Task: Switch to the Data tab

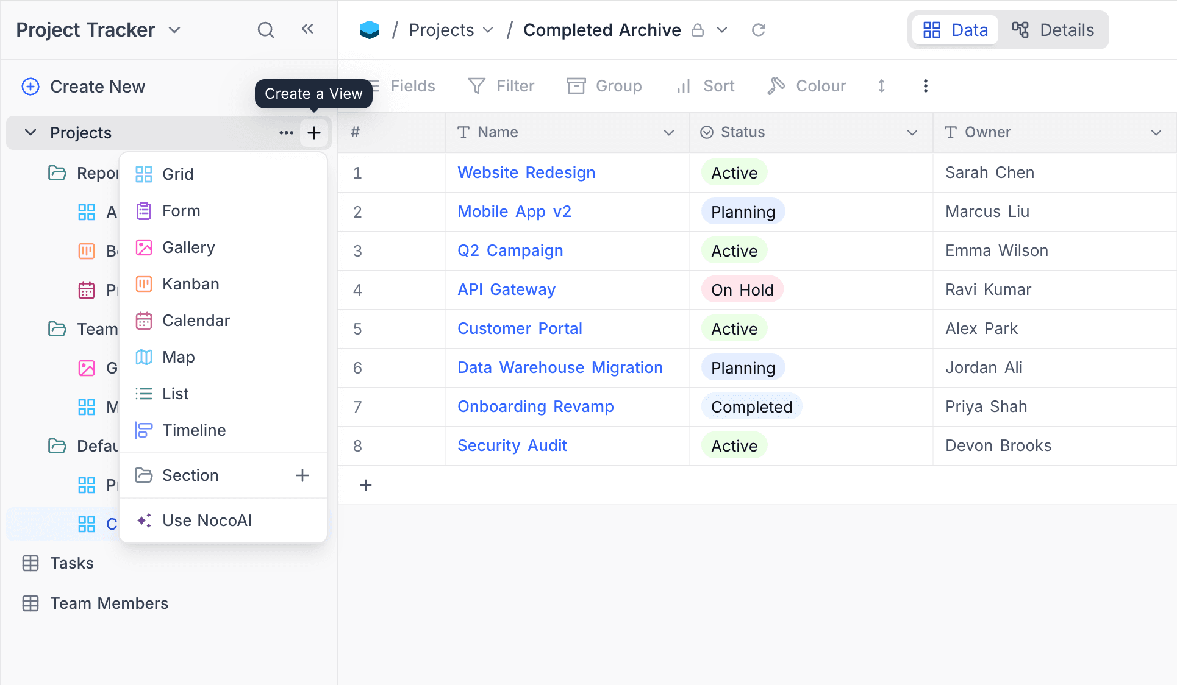Action: pyautogui.click(x=955, y=30)
